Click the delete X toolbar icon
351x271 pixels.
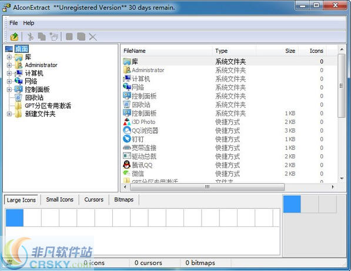(93, 37)
